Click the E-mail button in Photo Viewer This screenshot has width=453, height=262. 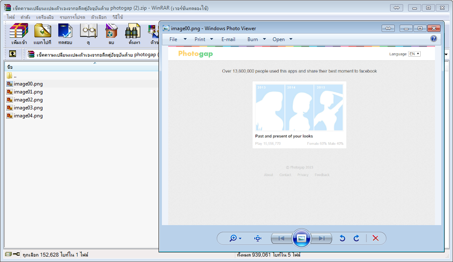tap(228, 39)
